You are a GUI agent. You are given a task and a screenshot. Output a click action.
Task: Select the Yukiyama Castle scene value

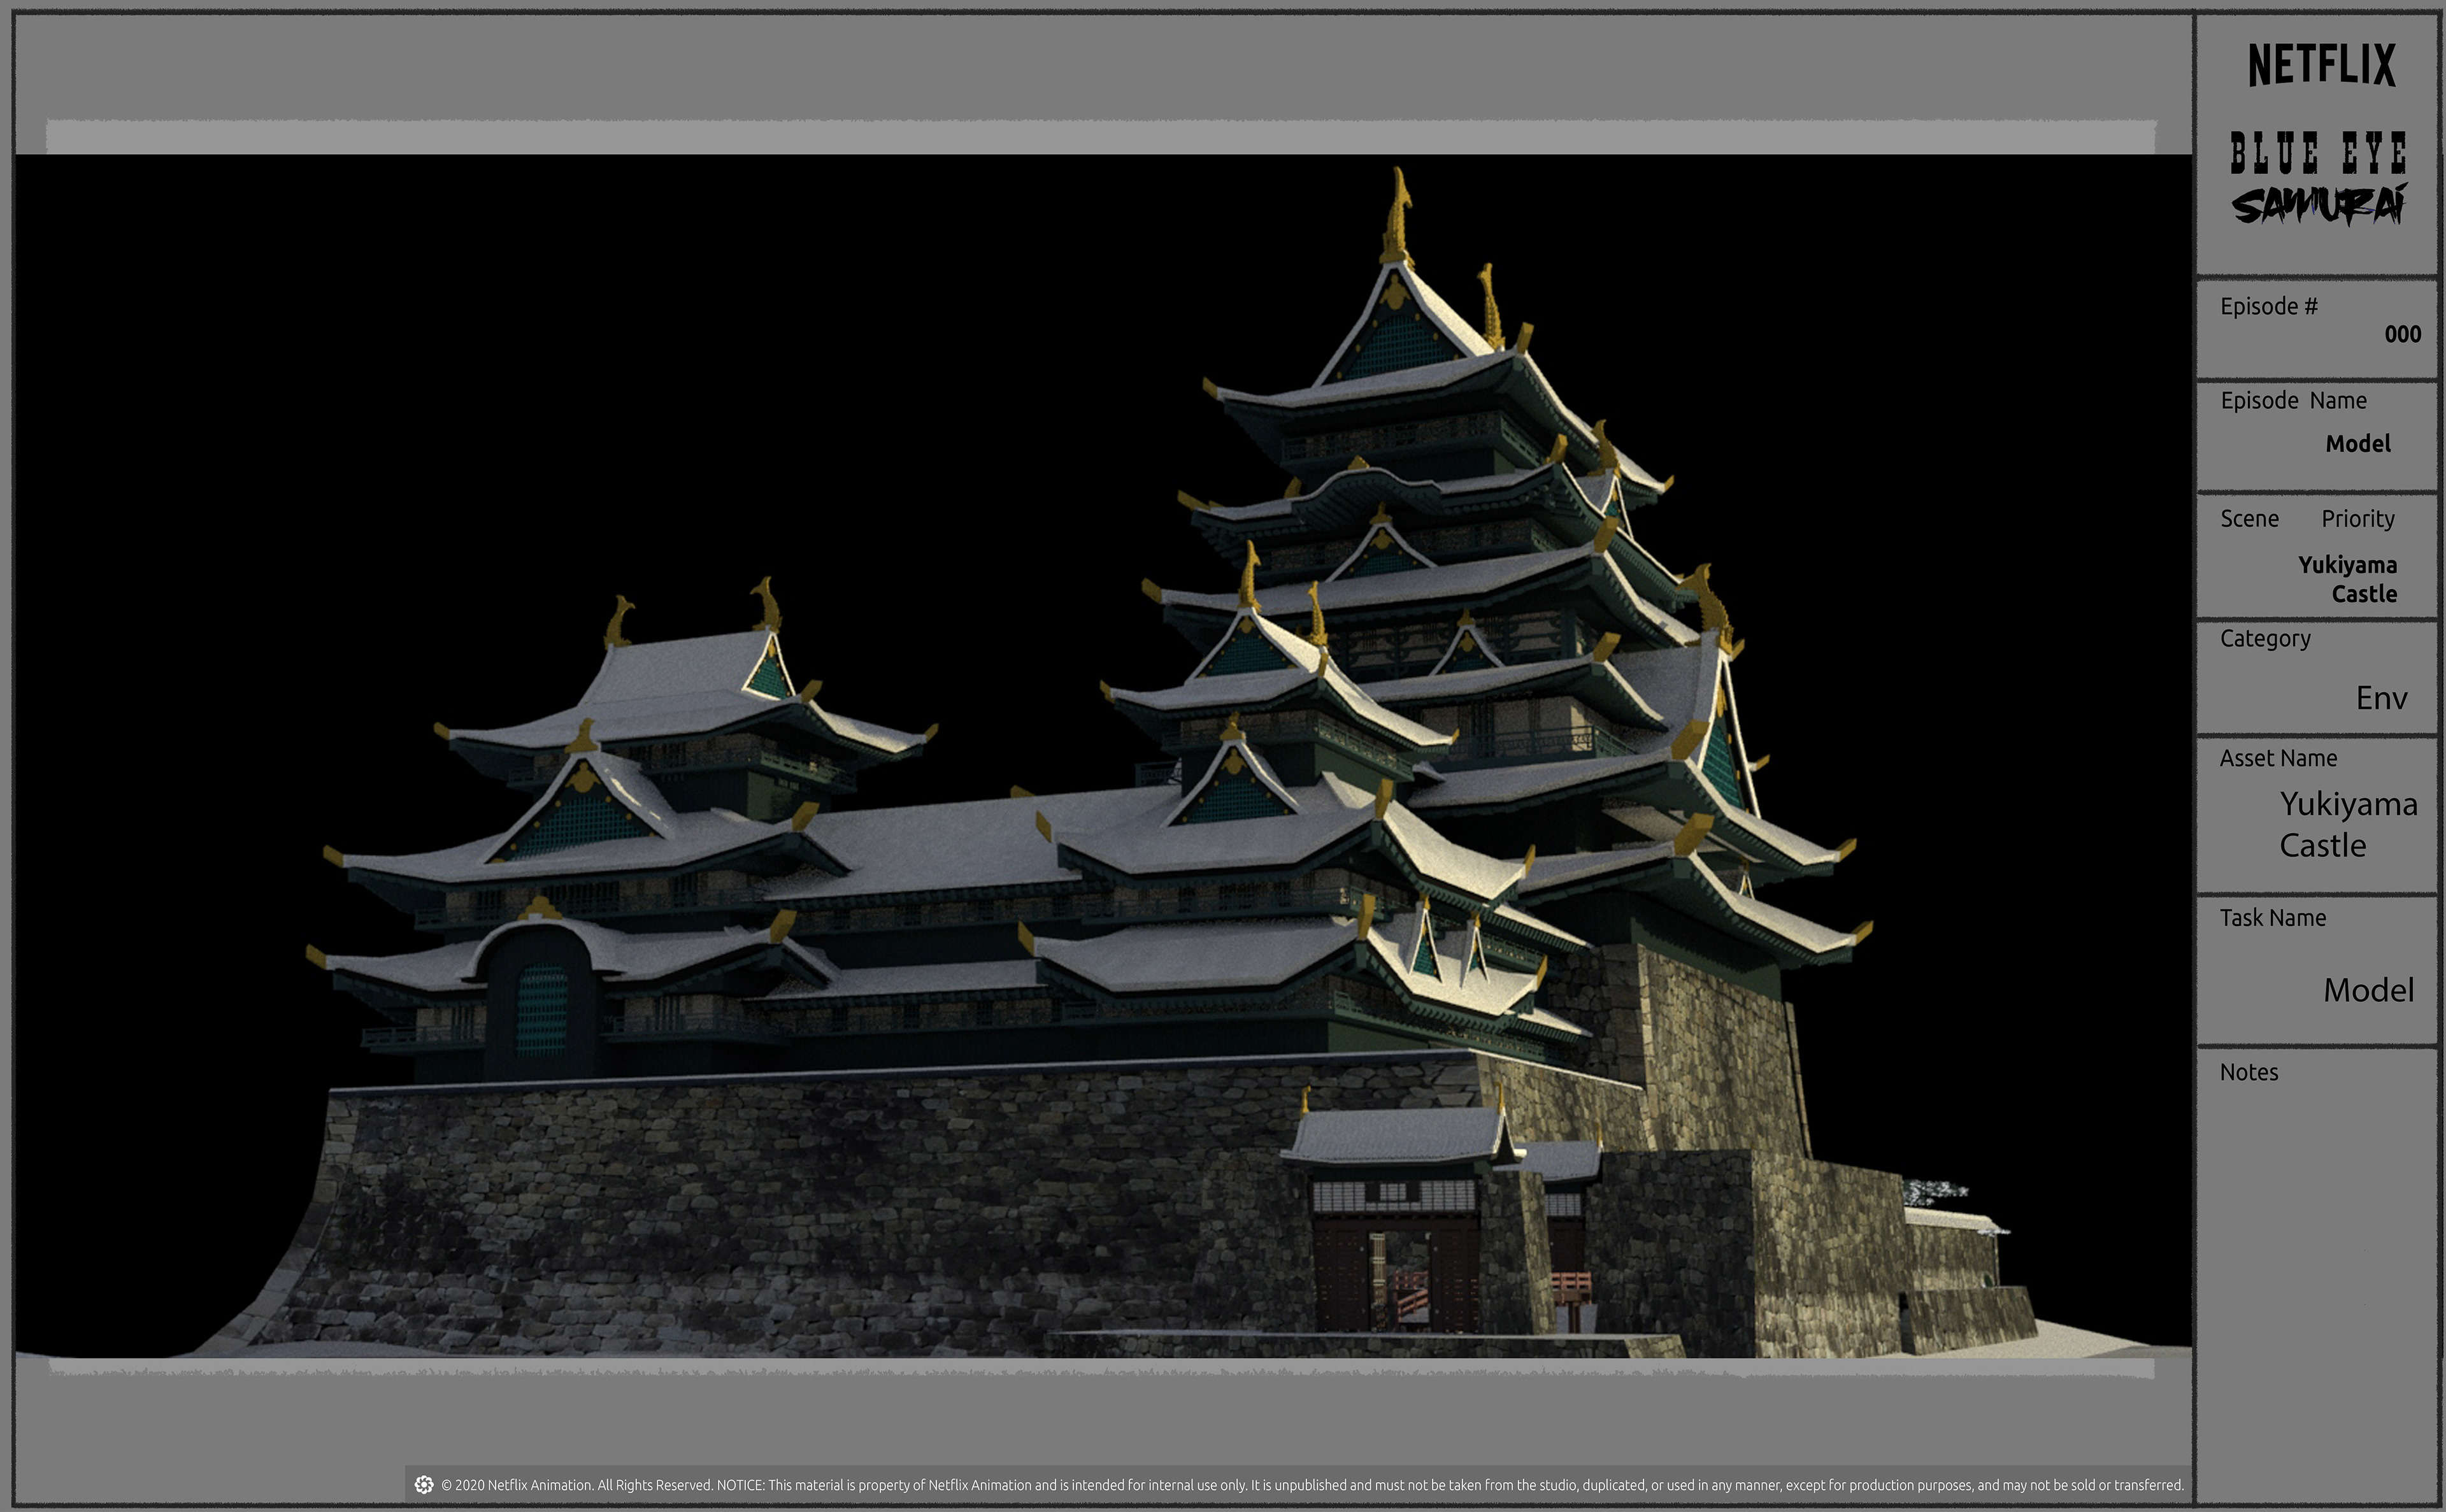pyautogui.click(x=2347, y=579)
